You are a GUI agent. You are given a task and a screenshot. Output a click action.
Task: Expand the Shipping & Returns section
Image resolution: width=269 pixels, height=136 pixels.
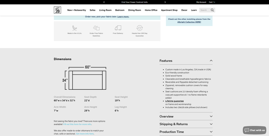(x=211, y=124)
